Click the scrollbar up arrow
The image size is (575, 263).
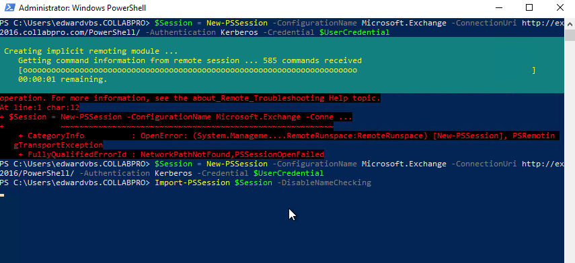click(570, 23)
